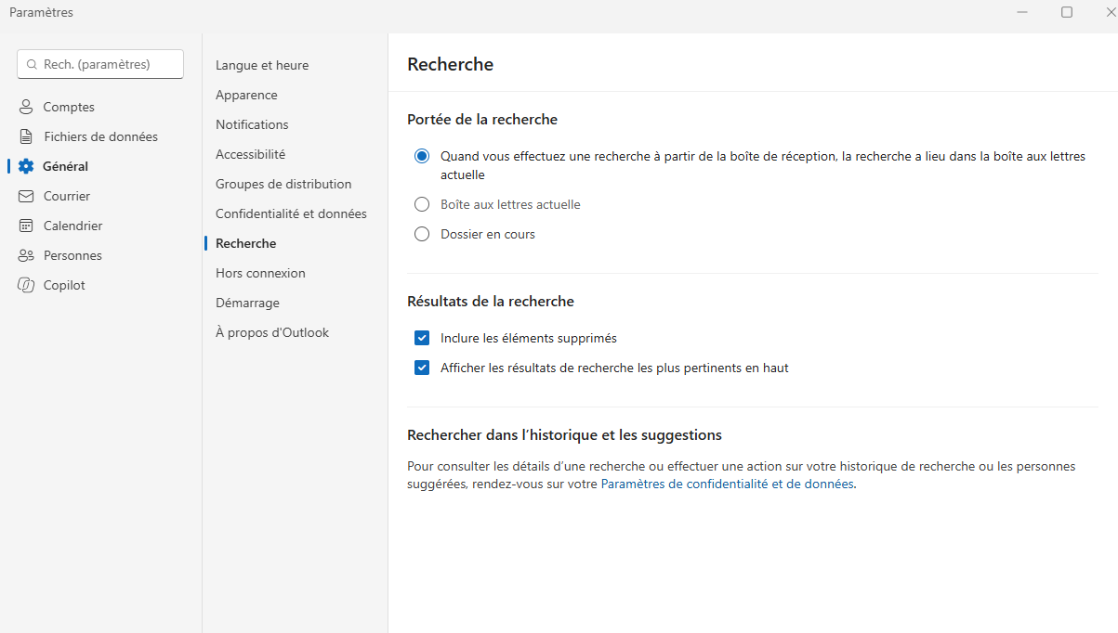Switch to the 'Fichiers de données' category
Viewport: 1118px width, 633px height.
(x=100, y=136)
